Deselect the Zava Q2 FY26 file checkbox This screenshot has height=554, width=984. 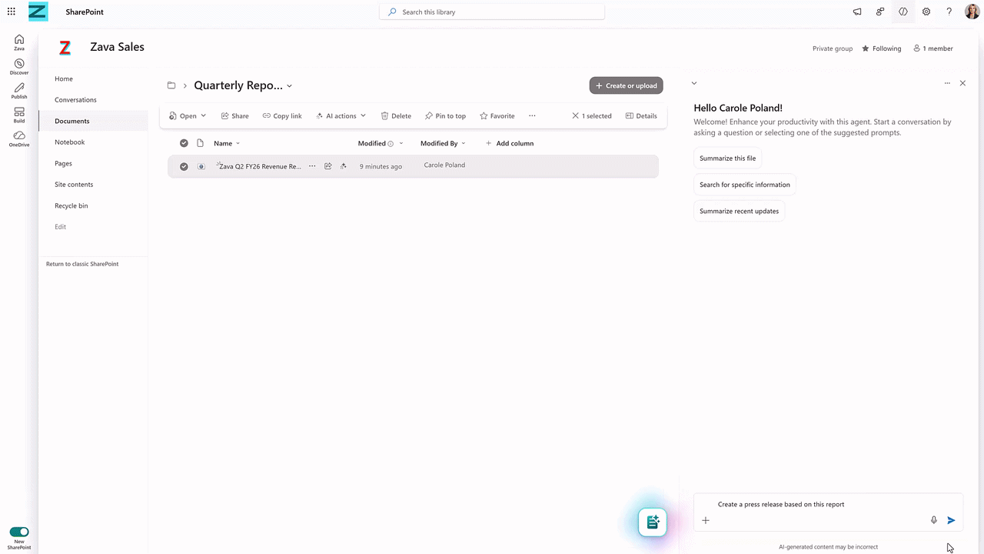(x=184, y=166)
